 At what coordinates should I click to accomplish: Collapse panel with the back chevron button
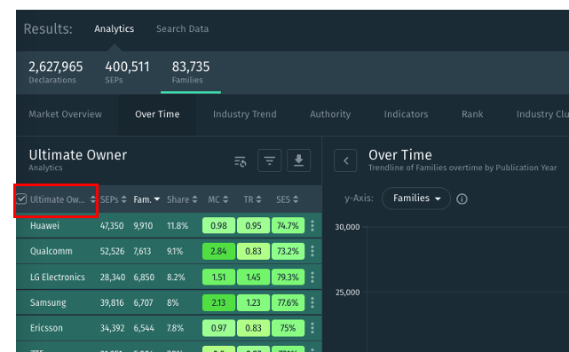pyautogui.click(x=345, y=160)
